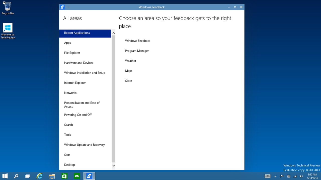The height and width of the screenshot is (180, 321).
Task: Click the down chevron below the areas list
Action: pos(113,165)
